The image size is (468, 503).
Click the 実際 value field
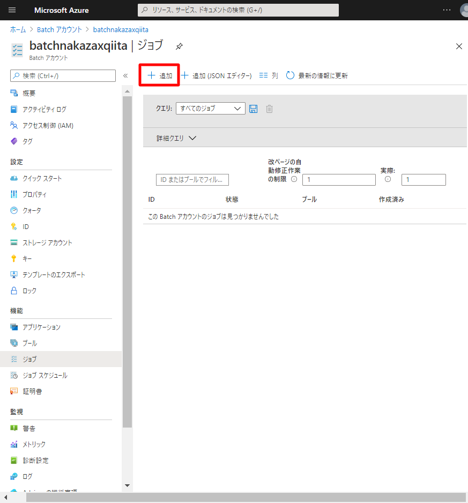[424, 180]
